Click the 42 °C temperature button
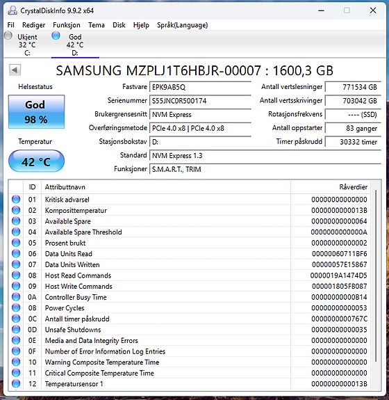The height and width of the screenshot is (400, 389). pyautogui.click(x=36, y=161)
